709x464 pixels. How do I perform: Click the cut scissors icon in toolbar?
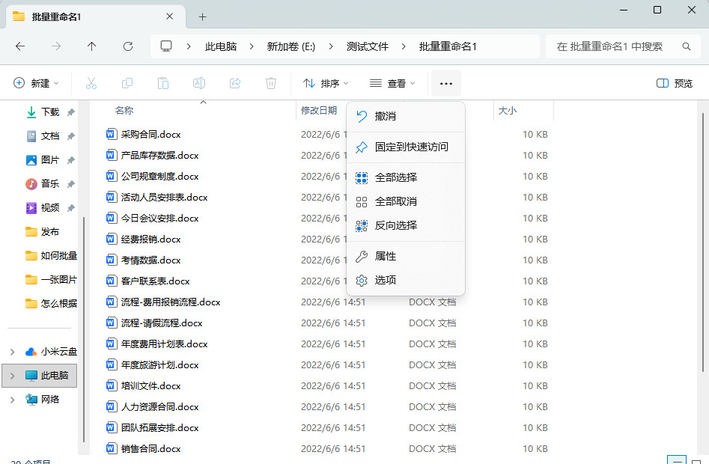click(91, 83)
